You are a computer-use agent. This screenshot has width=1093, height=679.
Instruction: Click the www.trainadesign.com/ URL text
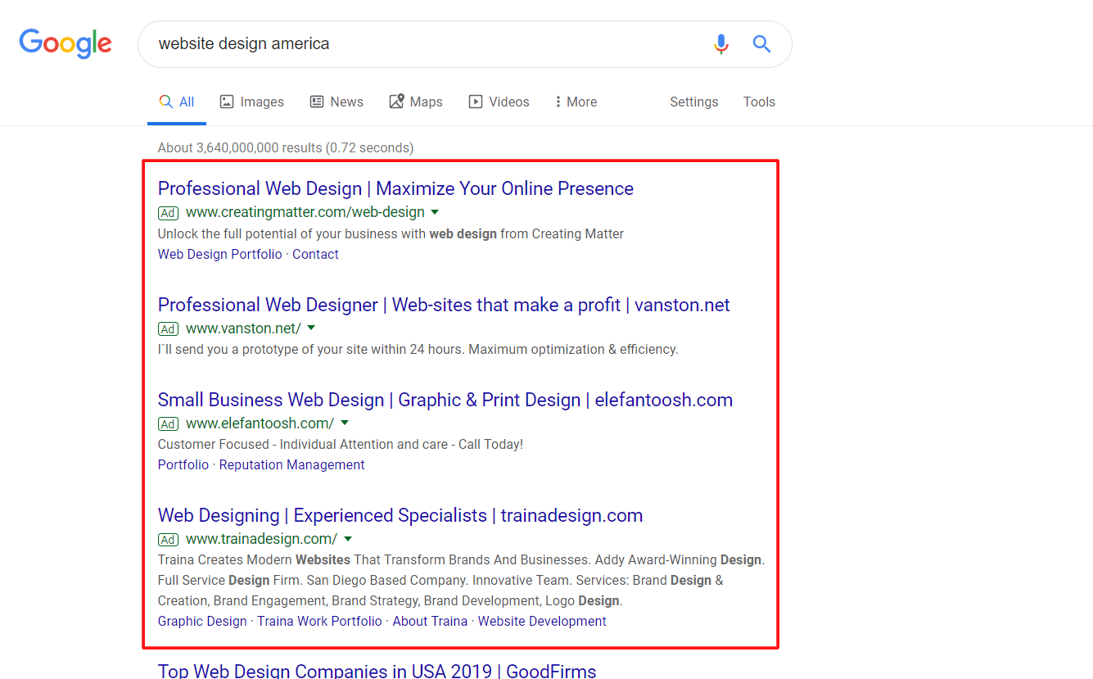coord(261,539)
